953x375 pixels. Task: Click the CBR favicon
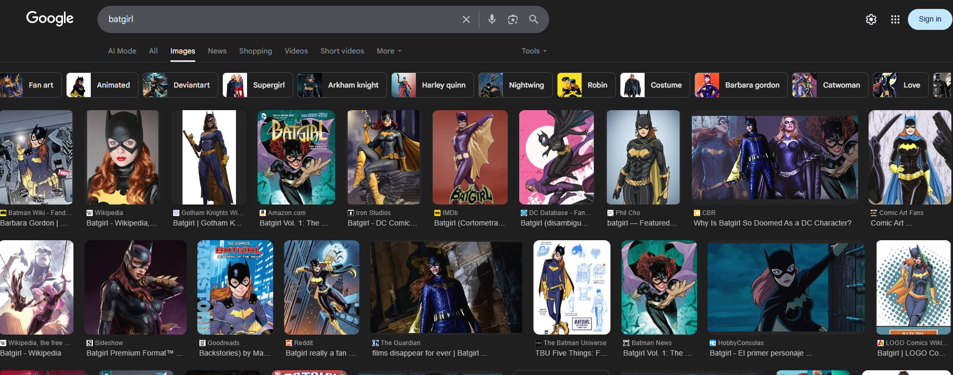coord(697,213)
